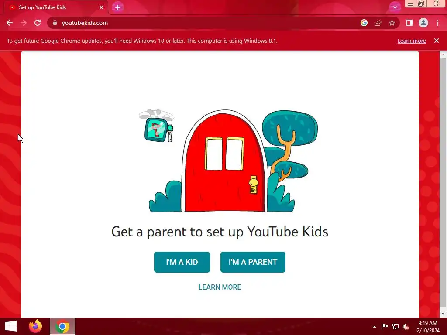Open the Chrome three-dot menu
This screenshot has width=447, height=335.
(x=437, y=23)
